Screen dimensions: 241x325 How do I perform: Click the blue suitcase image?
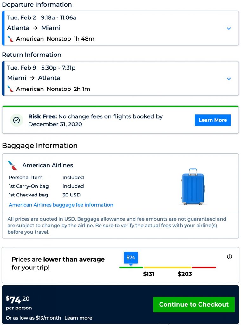192,187
